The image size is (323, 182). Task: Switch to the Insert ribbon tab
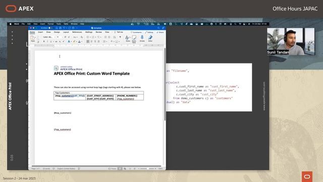point(40,32)
